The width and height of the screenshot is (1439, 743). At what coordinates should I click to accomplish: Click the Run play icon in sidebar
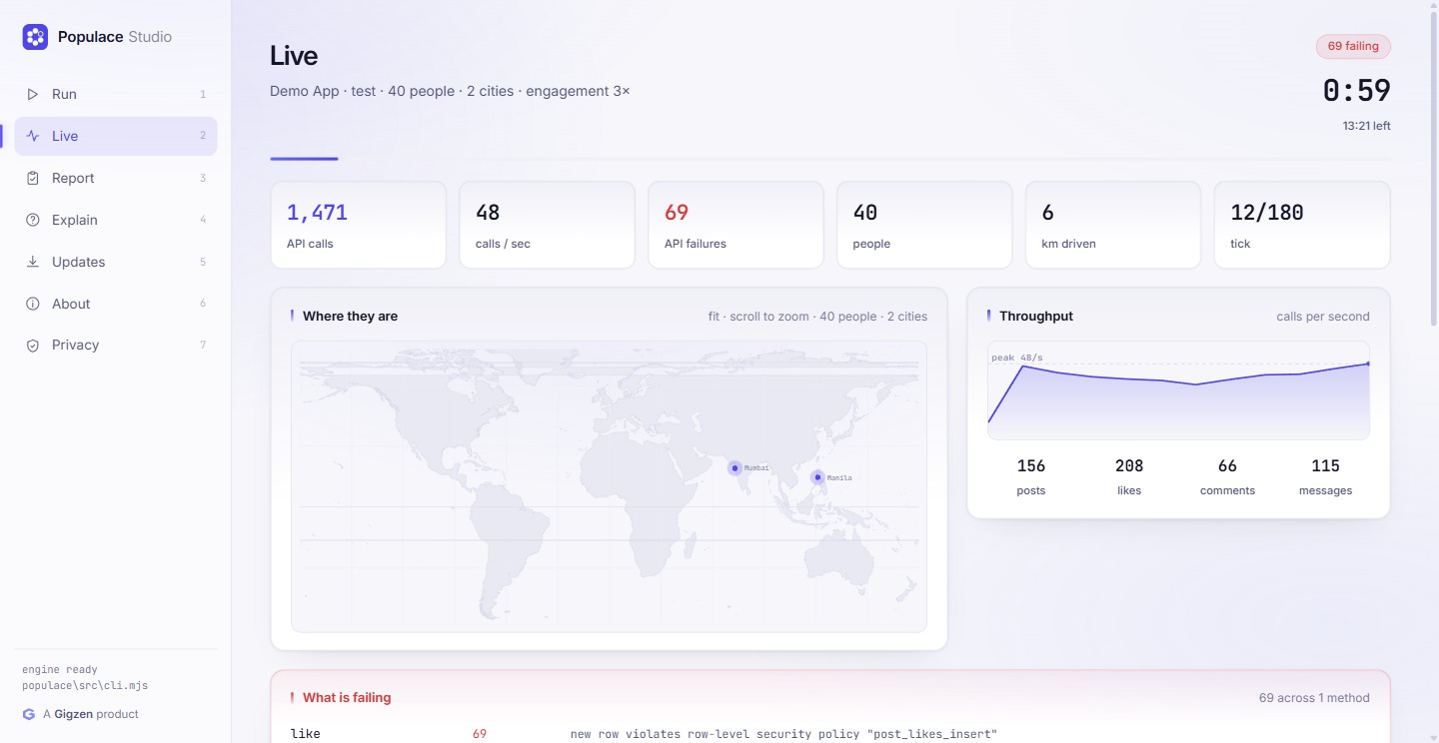point(33,94)
